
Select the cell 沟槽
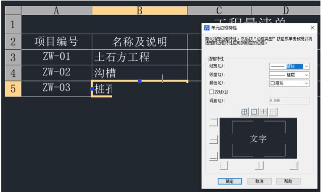tap(140, 73)
